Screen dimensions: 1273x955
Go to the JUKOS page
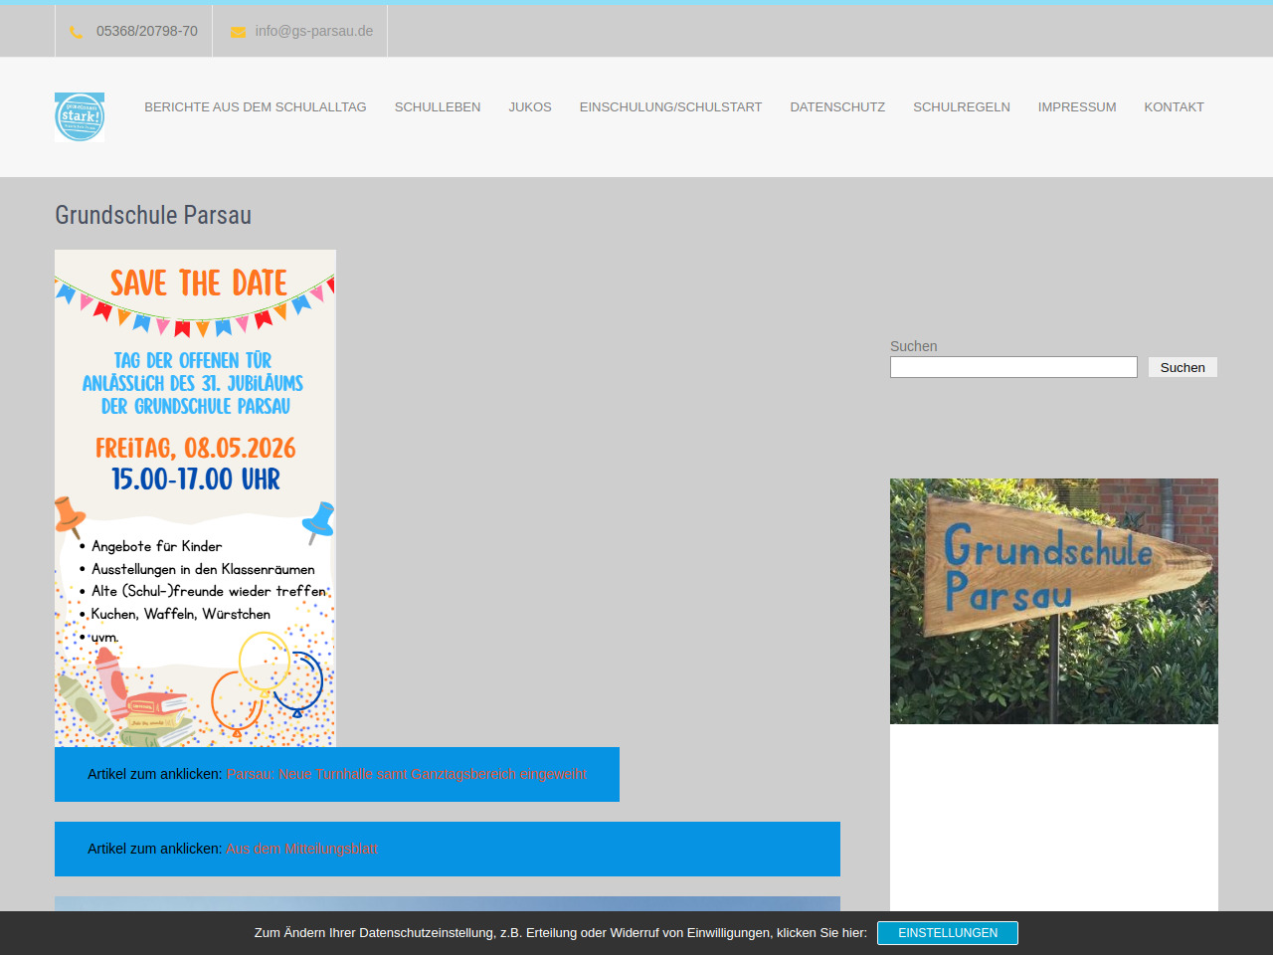point(530,107)
